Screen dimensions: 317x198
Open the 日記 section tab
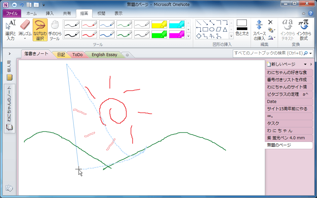point(61,55)
